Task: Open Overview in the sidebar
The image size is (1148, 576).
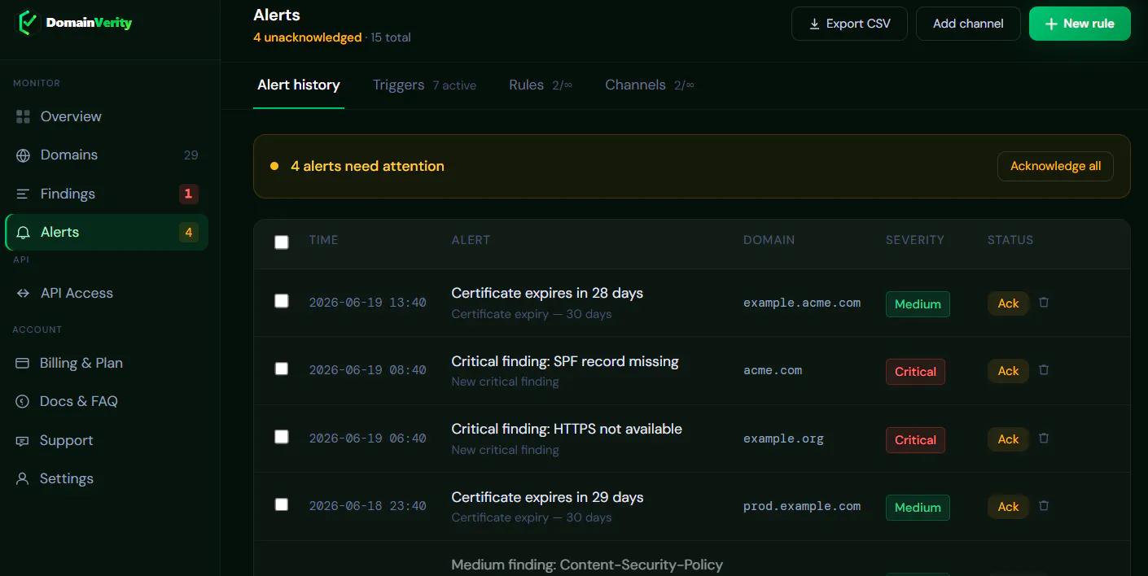Action: click(107, 116)
